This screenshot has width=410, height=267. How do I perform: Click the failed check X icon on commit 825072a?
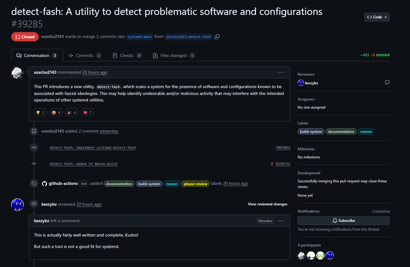[x=272, y=164]
